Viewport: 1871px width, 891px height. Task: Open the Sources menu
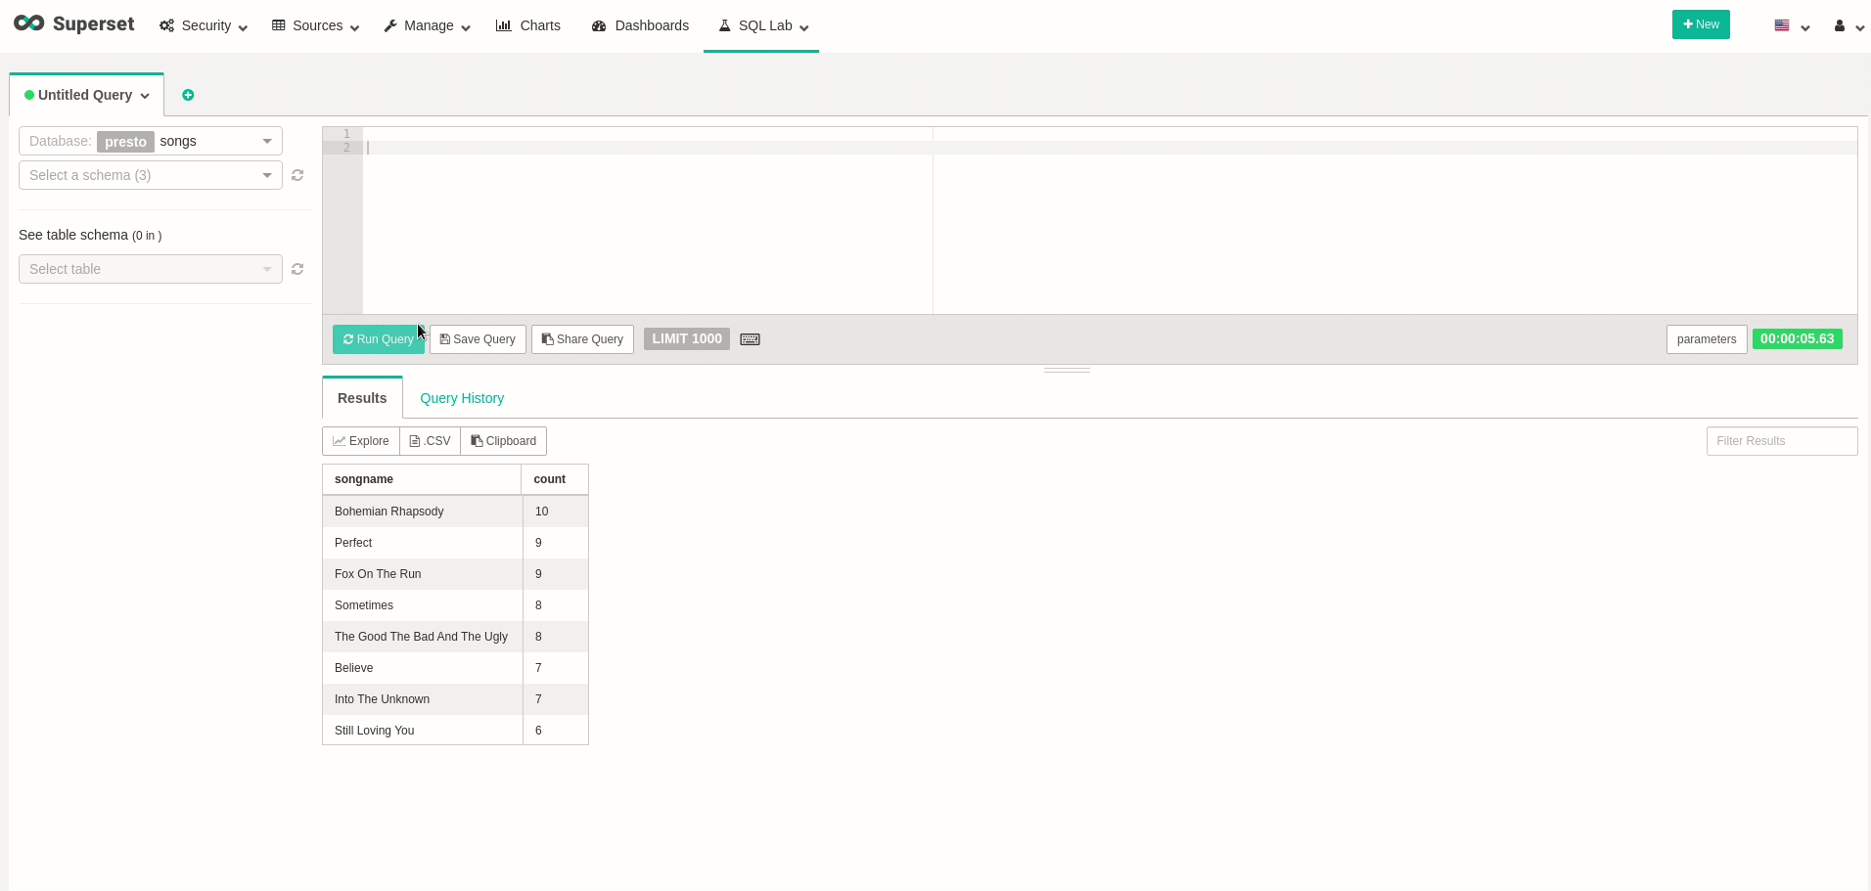[x=316, y=25]
